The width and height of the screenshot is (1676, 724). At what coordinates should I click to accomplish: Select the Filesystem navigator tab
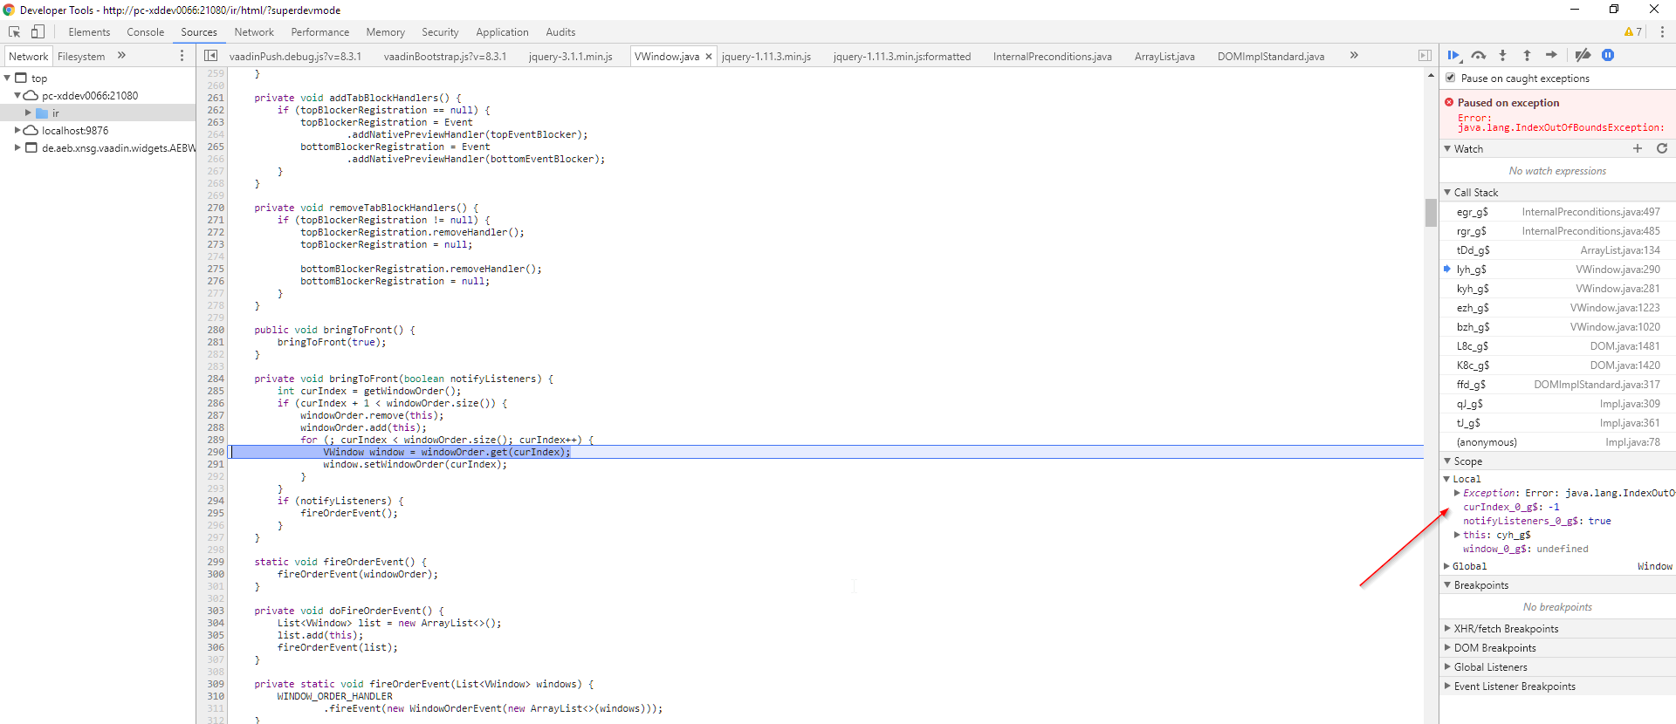(81, 56)
